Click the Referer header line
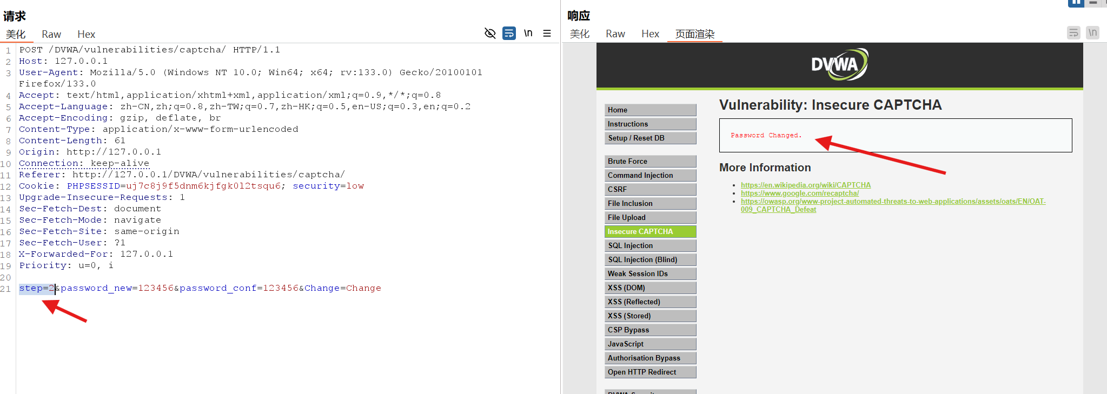This screenshot has height=394, width=1107. coord(182,175)
